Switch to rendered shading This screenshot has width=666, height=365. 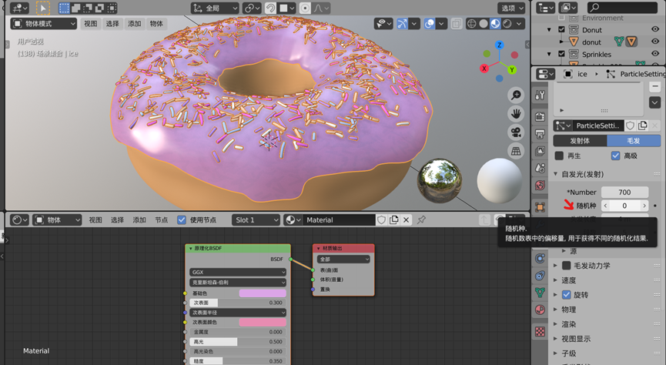pyautogui.click(x=507, y=24)
